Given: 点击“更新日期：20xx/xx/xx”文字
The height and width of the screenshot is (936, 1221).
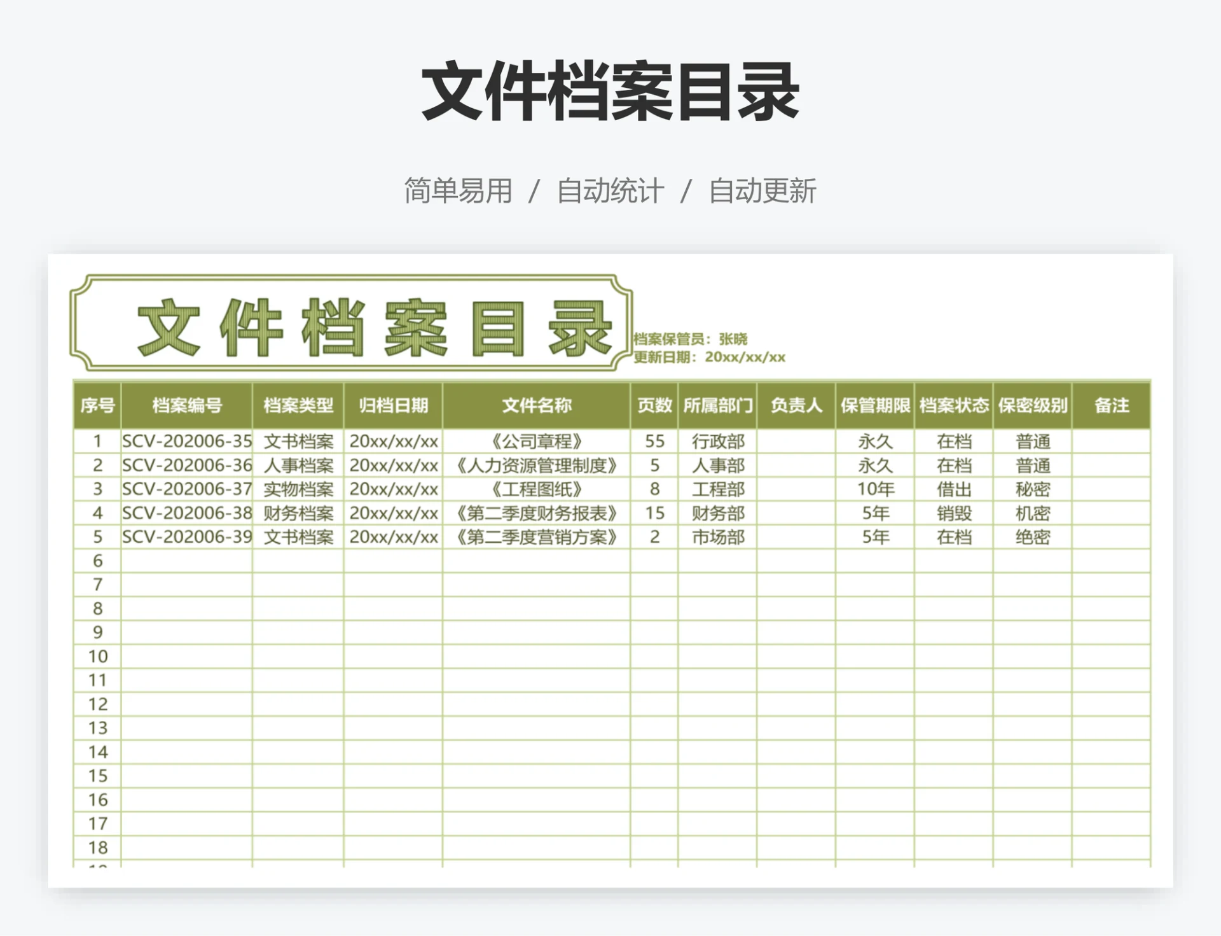Looking at the screenshot, I should (709, 356).
